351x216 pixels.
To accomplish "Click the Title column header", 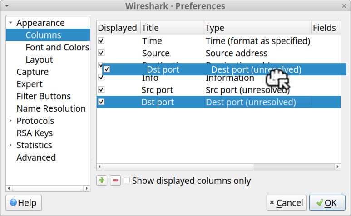I will (172, 28).
